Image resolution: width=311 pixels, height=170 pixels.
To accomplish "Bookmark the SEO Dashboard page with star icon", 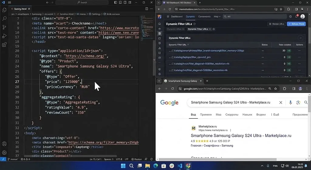I will pyautogui.click(x=282, y=9).
